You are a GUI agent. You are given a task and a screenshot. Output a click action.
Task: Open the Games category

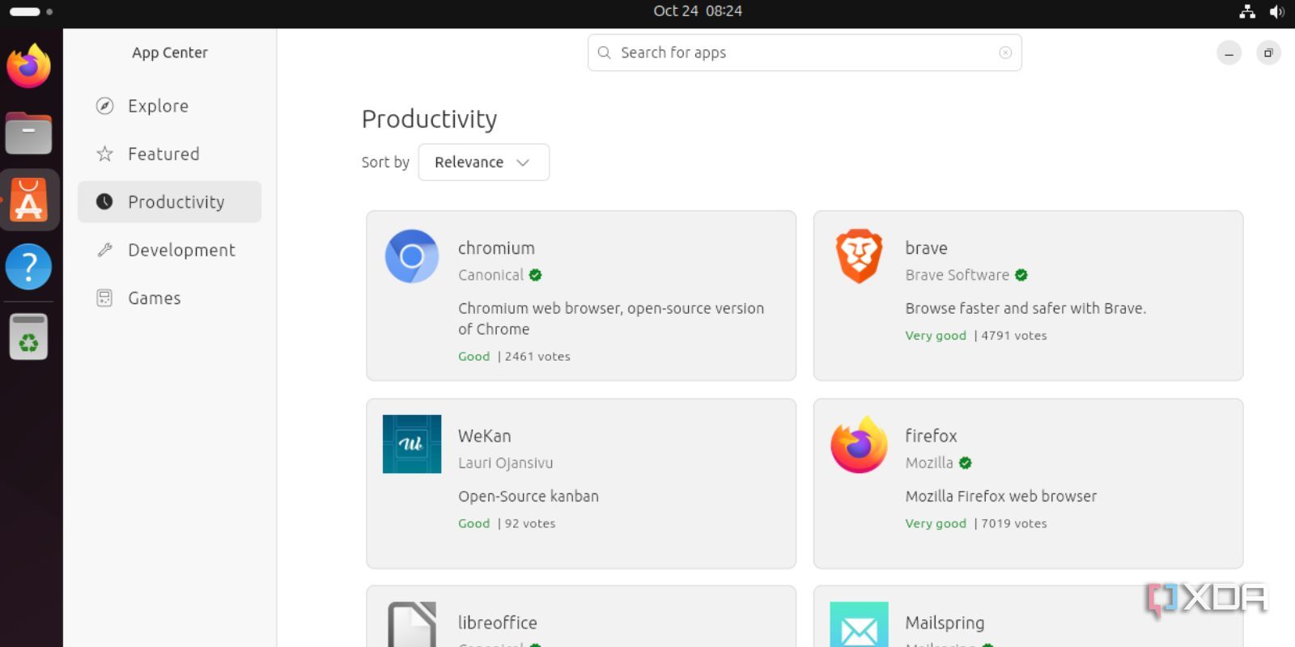(x=169, y=298)
